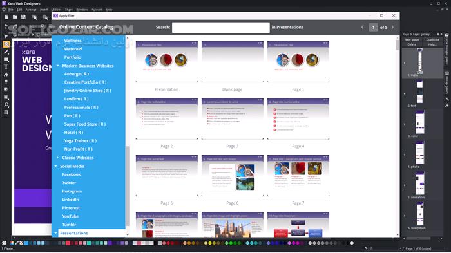451x253 pixels.
Task: Click Delete button in Page gallery
Action: coord(412,44)
